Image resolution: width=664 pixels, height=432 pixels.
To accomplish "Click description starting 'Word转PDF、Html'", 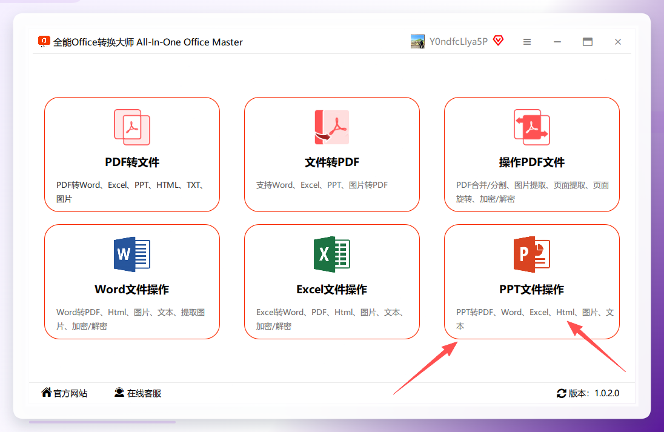I will pyautogui.click(x=130, y=319).
